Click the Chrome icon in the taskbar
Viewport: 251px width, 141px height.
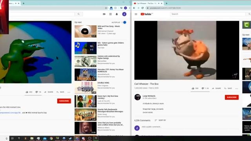pos(51,138)
